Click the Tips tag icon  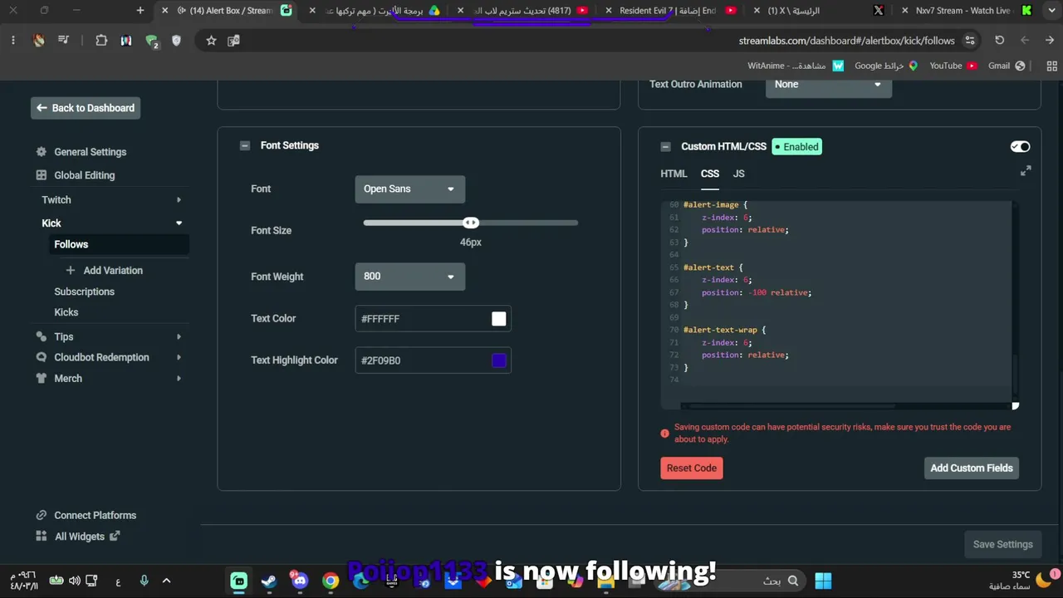(42, 336)
